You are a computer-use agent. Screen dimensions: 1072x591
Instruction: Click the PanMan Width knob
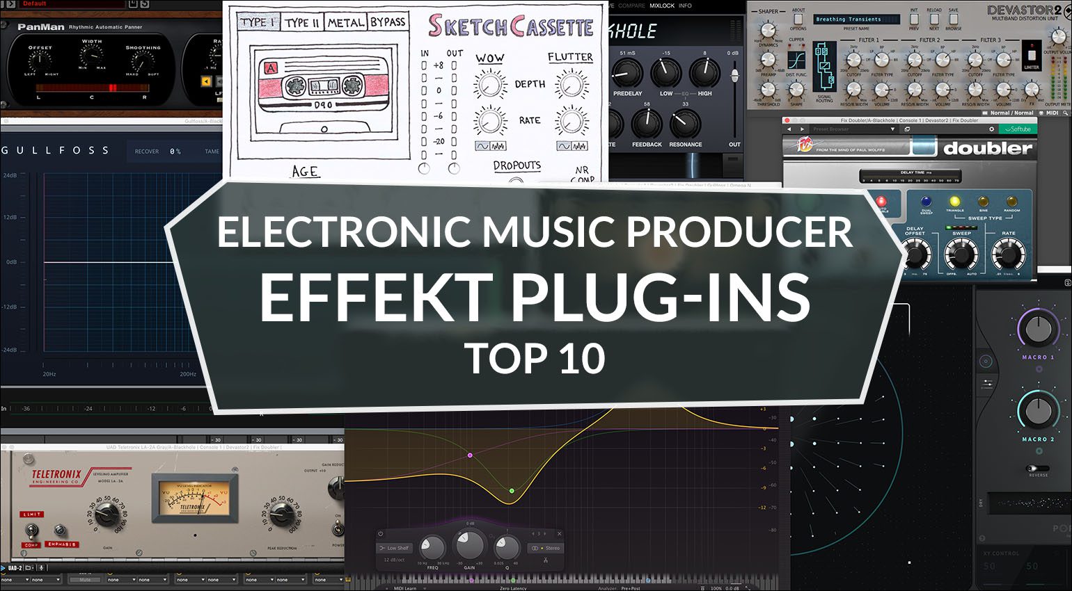92,56
